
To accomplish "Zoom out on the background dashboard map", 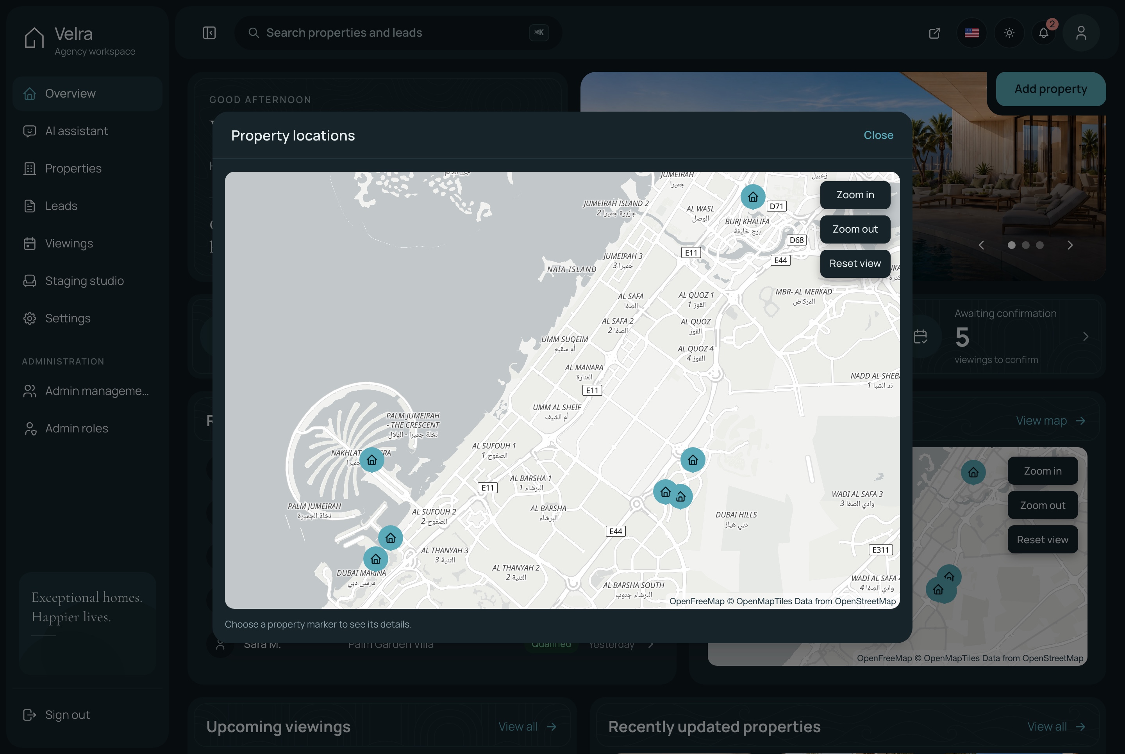I will coord(1042,505).
